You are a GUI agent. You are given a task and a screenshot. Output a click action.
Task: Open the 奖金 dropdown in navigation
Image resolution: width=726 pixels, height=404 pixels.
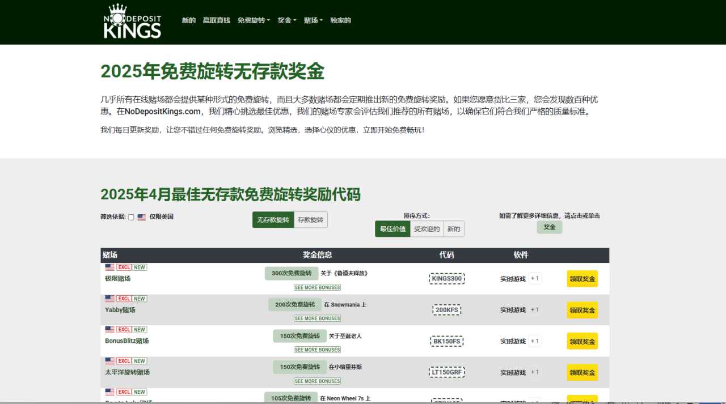pyautogui.click(x=287, y=20)
